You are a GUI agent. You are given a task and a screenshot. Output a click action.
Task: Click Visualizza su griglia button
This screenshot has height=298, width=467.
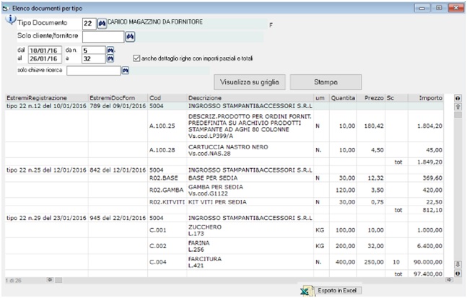click(250, 82)
